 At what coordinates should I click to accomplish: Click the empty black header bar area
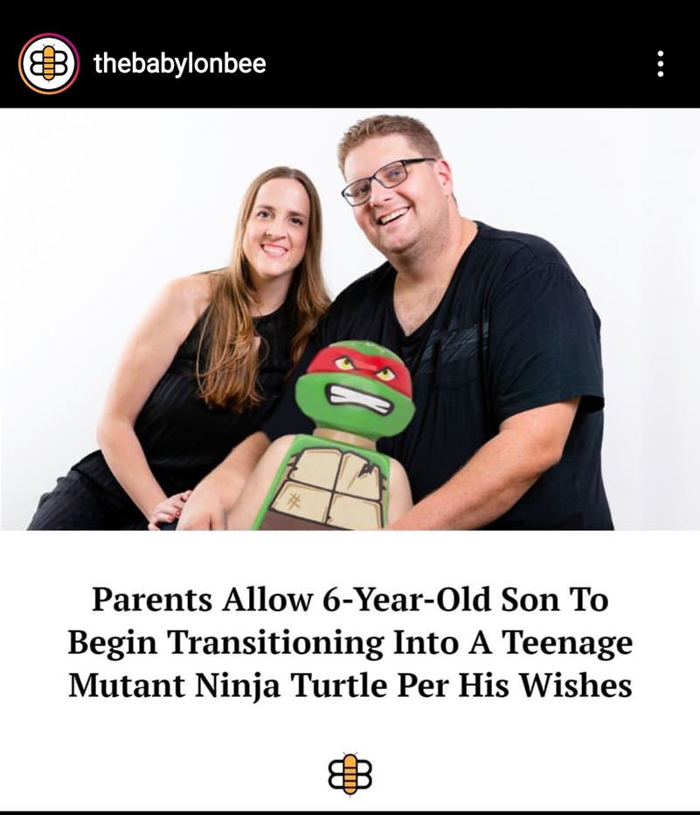(x=457, y=64)
